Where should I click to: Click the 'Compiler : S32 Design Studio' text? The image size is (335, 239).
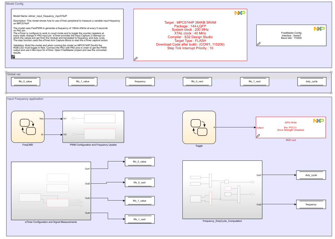(x=190, y=37)
